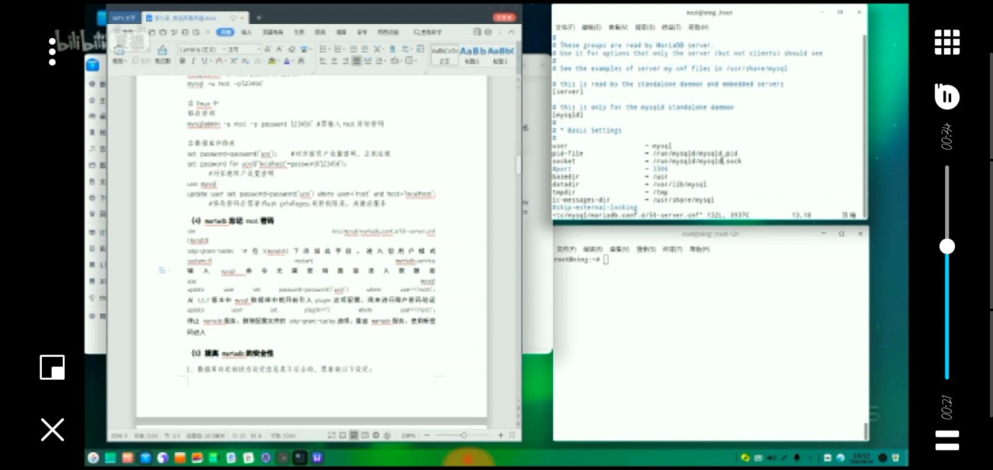Toggle the danmaku bullet-comment icon
This screenshot has height=470, width=993.
(x=946, y=97)
